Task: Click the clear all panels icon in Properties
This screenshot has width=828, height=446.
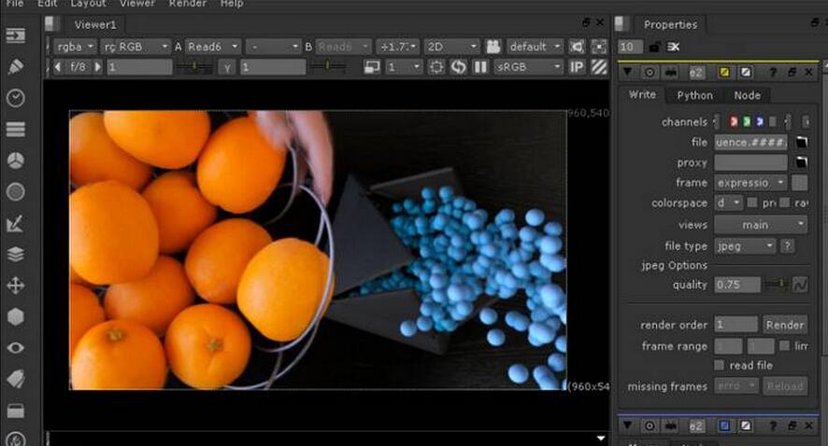Action: click(673, 48)
